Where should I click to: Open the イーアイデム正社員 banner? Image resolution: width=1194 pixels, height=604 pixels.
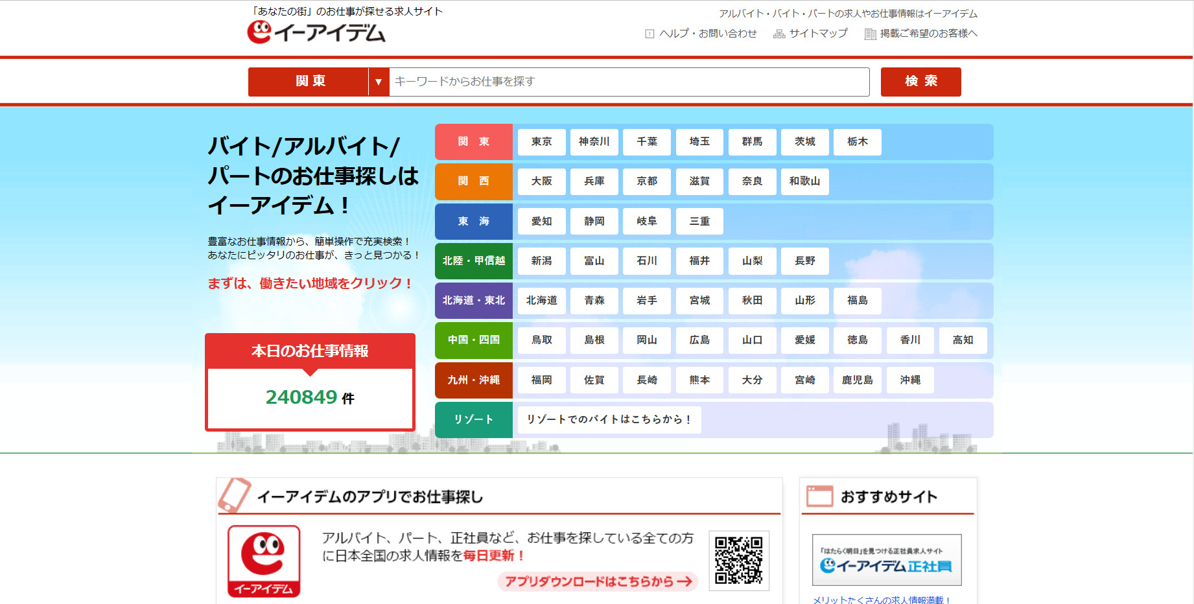(887, 560)
